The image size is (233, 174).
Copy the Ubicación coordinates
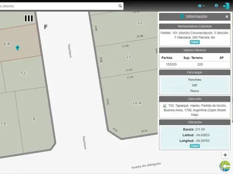point(195,146)
